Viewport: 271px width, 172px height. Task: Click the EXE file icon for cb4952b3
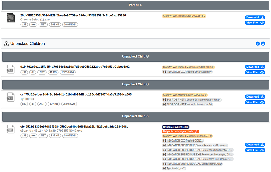[11, 129]
